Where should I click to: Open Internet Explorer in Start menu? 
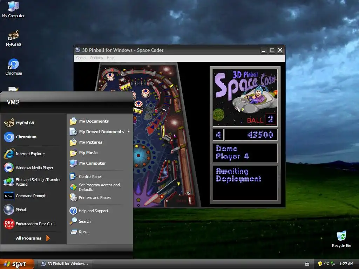tap(33, 154)
